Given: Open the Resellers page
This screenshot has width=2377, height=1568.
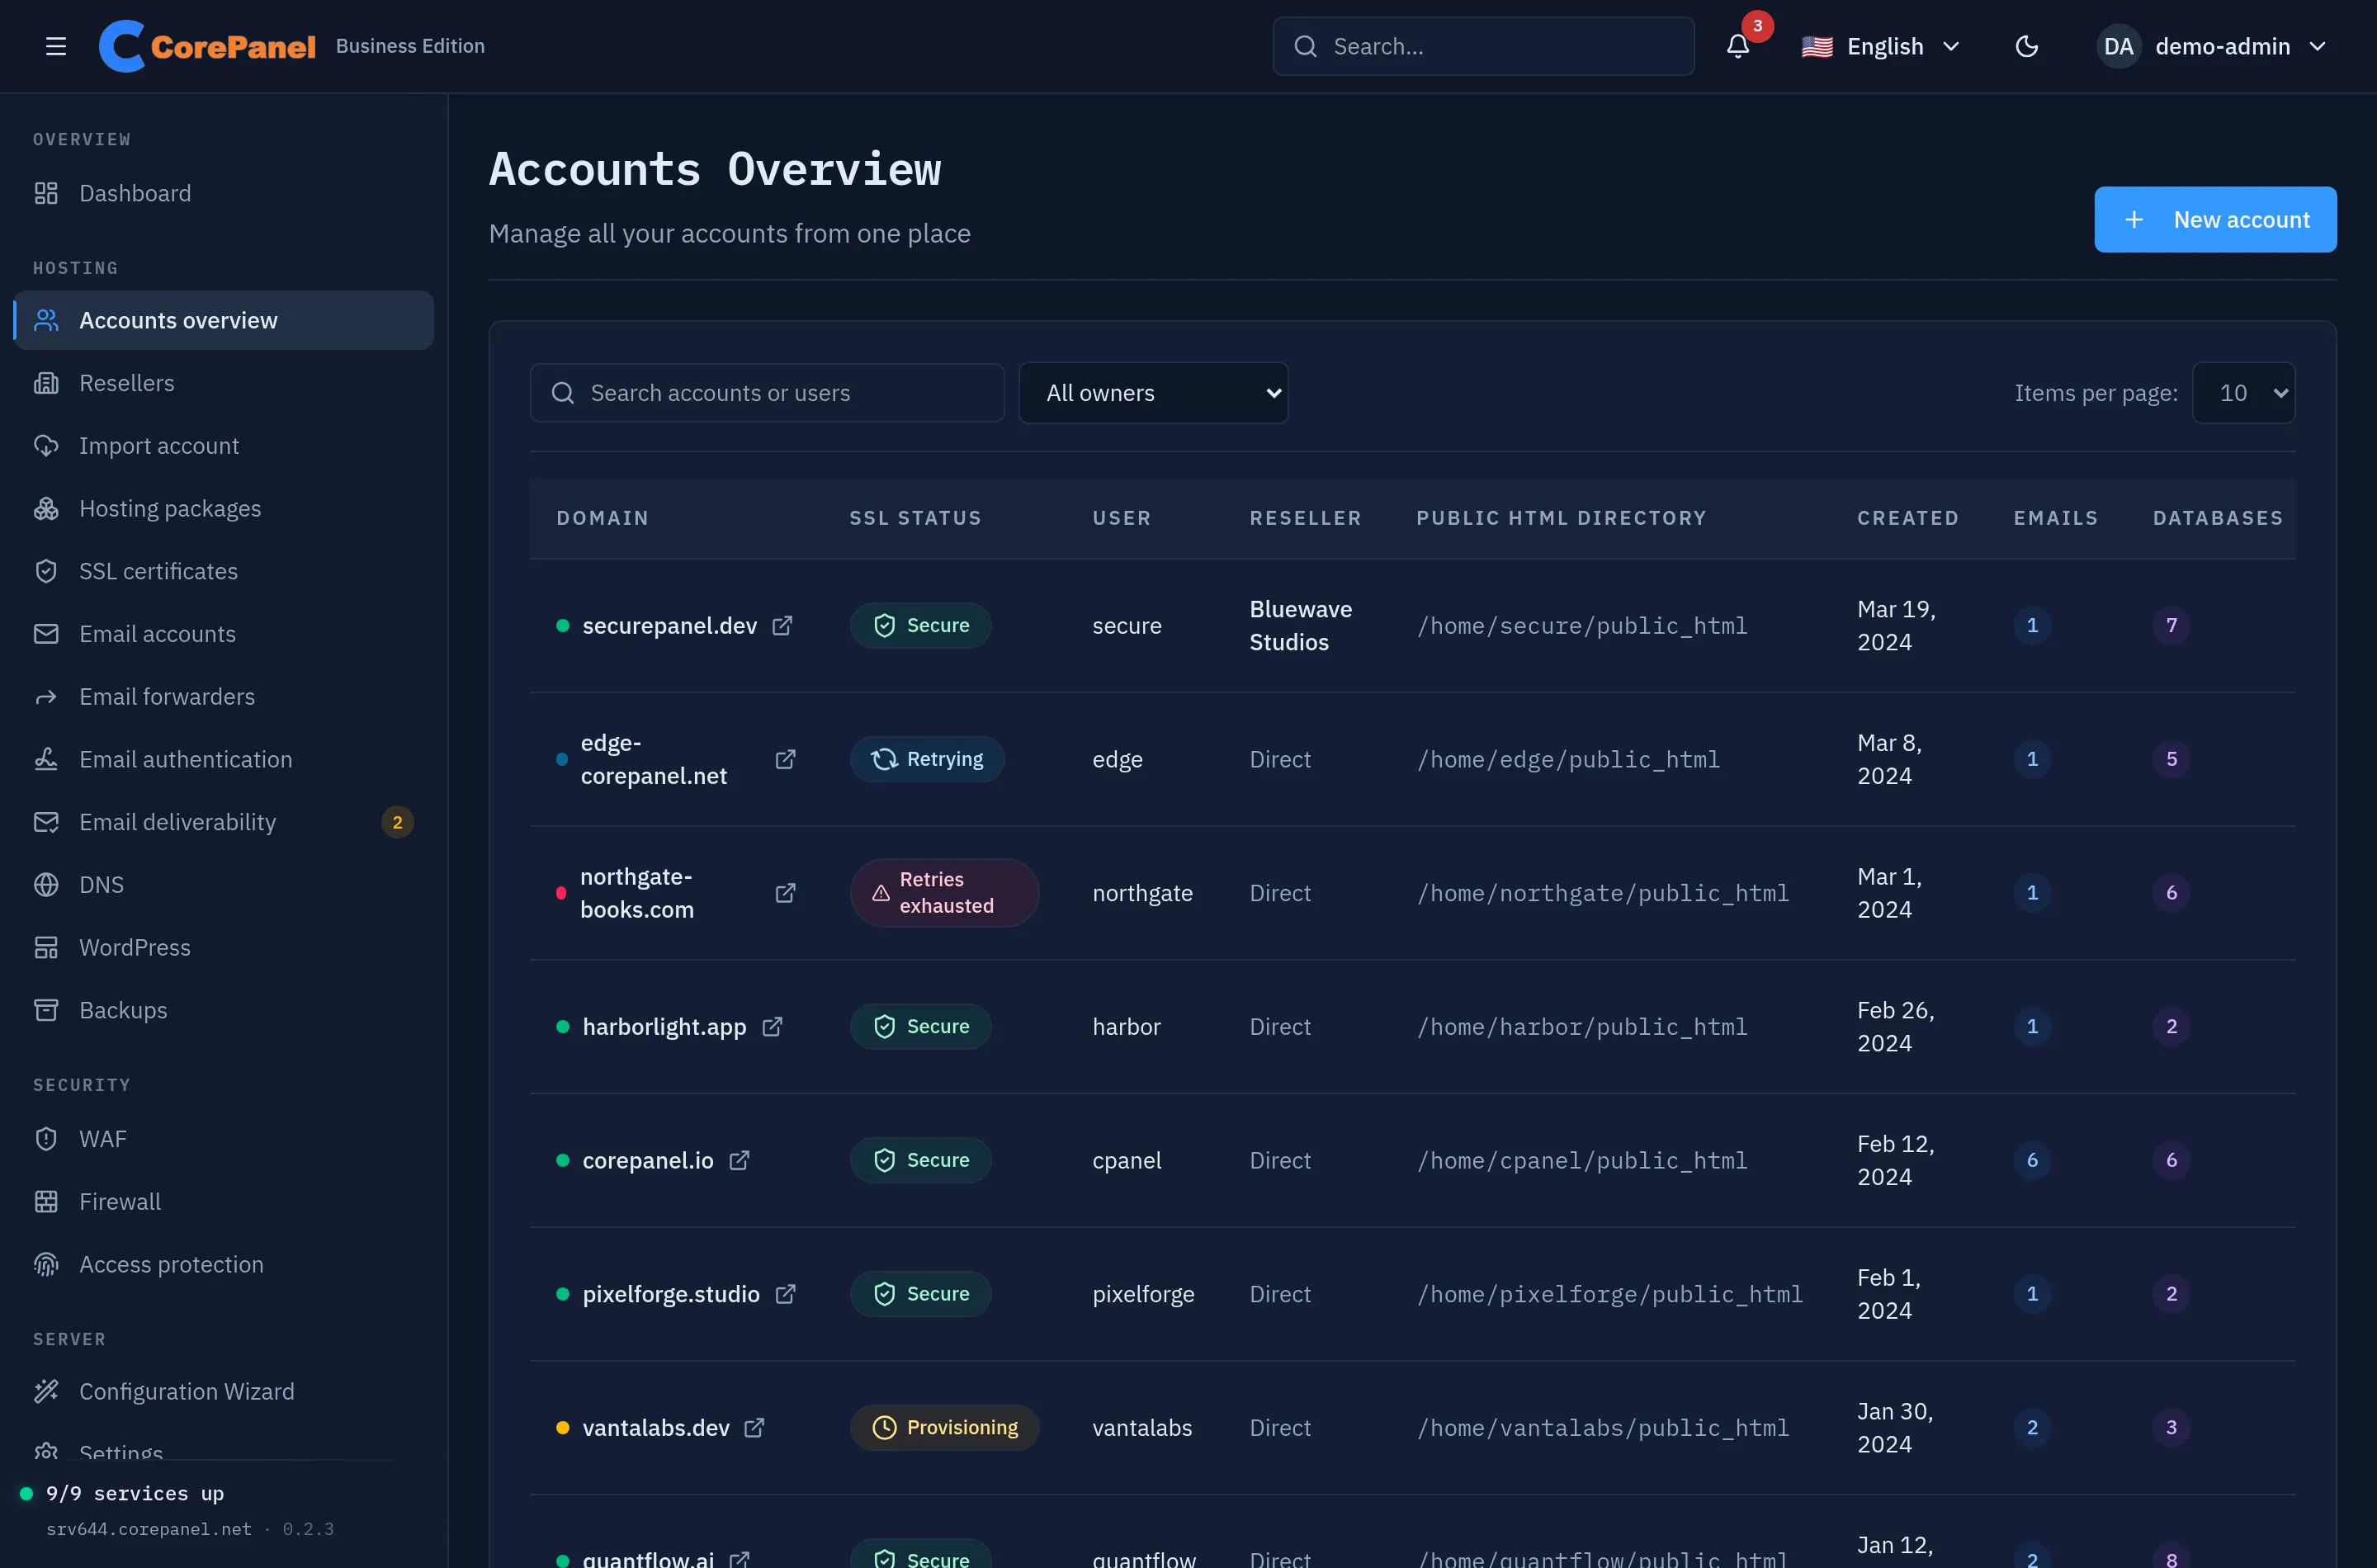Looking at the screenshot, I should 224,383.
